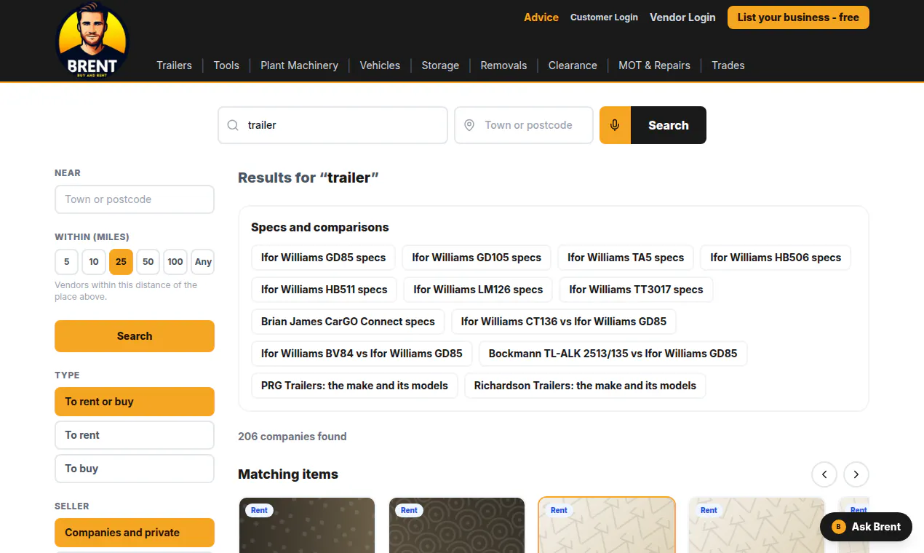Screen dimensions: 924x553
Task: Select the 5 miles radius option
Action: pyautogui.click(x=67, y=262)
